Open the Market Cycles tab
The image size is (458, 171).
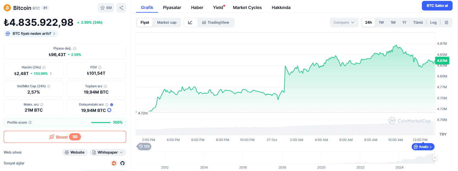point(247,7)
